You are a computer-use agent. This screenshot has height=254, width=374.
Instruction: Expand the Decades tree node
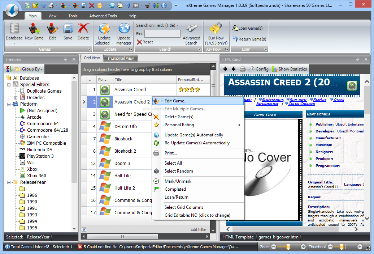tap(16, 98)
